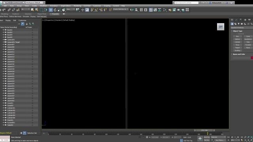This screenshot has height=142, width=253.
Task: Toggle Window/Crossing selection mode
Action: pyautogui.click(x=46, y=10)
